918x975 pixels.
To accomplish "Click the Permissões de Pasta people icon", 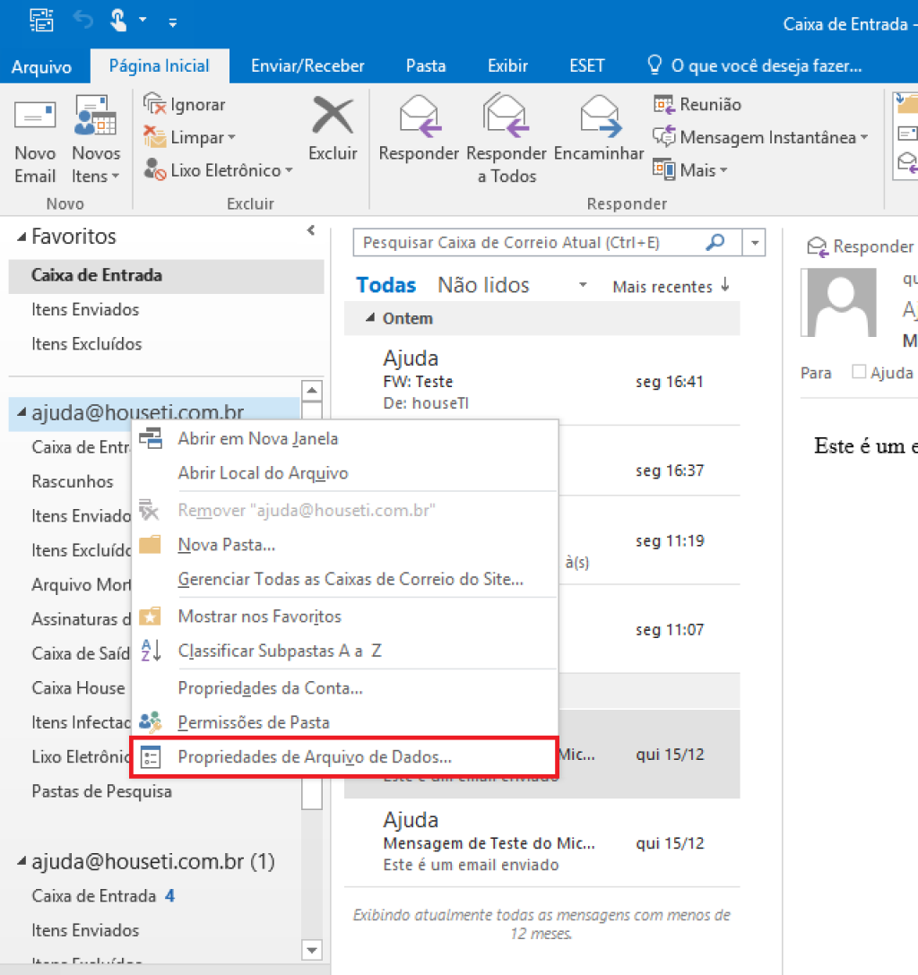I will (x=151, y=722).
